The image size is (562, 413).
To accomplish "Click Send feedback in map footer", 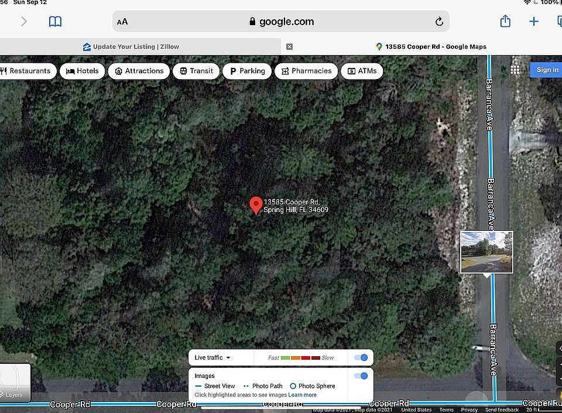I will [x=502, y=409].
